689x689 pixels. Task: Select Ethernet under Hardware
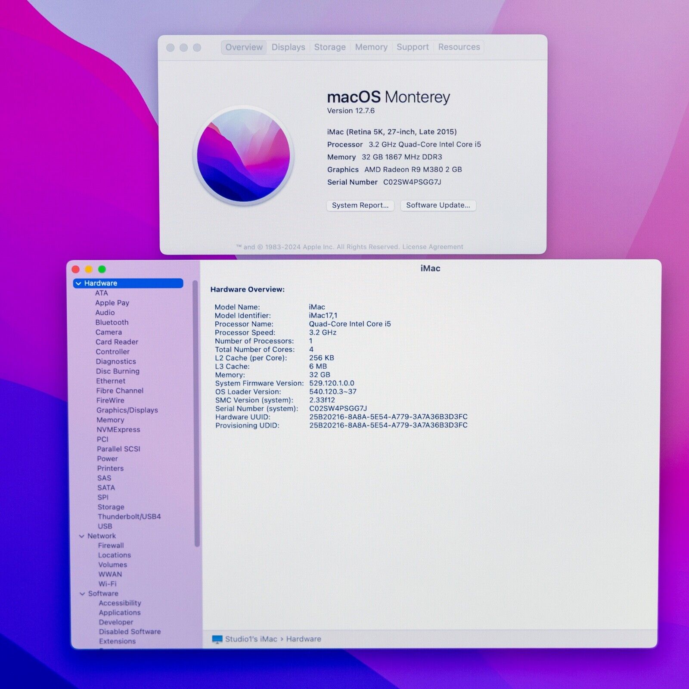click(111, 381)
